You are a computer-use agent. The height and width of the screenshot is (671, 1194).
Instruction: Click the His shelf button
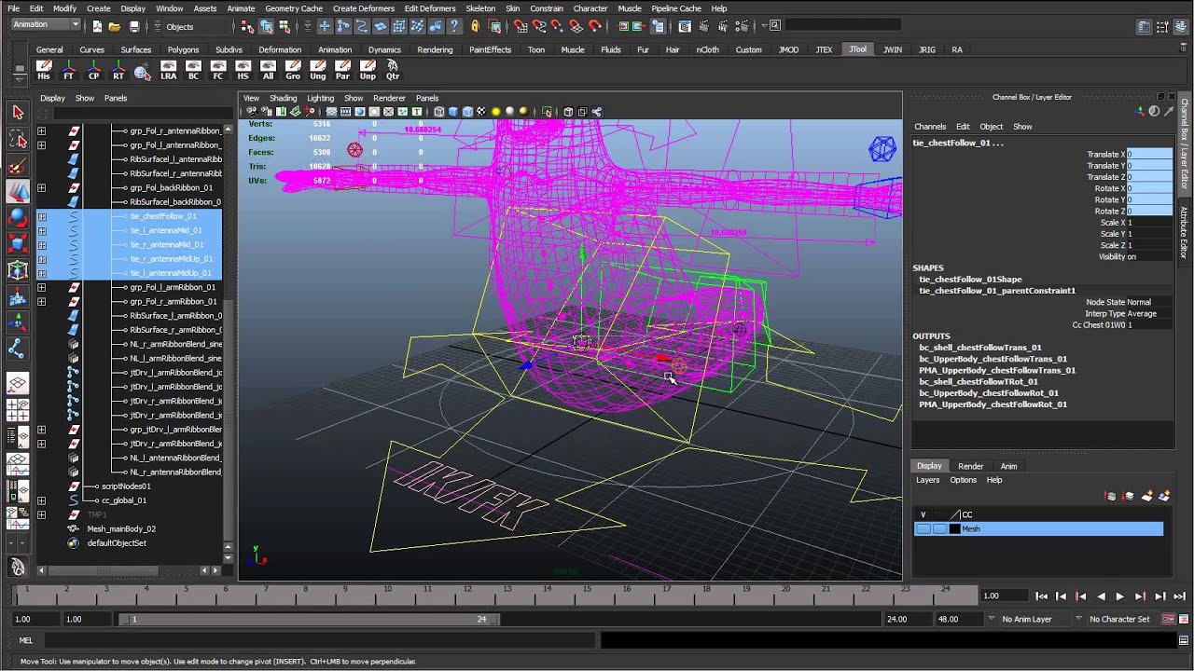coord(44,70)
